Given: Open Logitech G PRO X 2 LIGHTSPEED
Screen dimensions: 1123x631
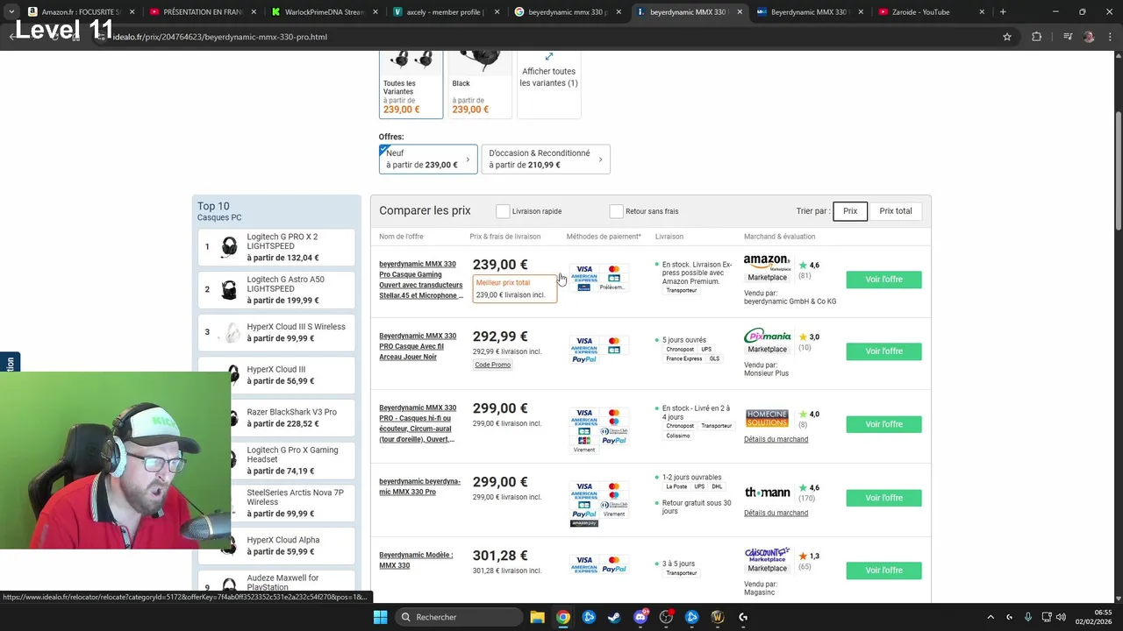Looking at the screenshot, I should 276,247.
